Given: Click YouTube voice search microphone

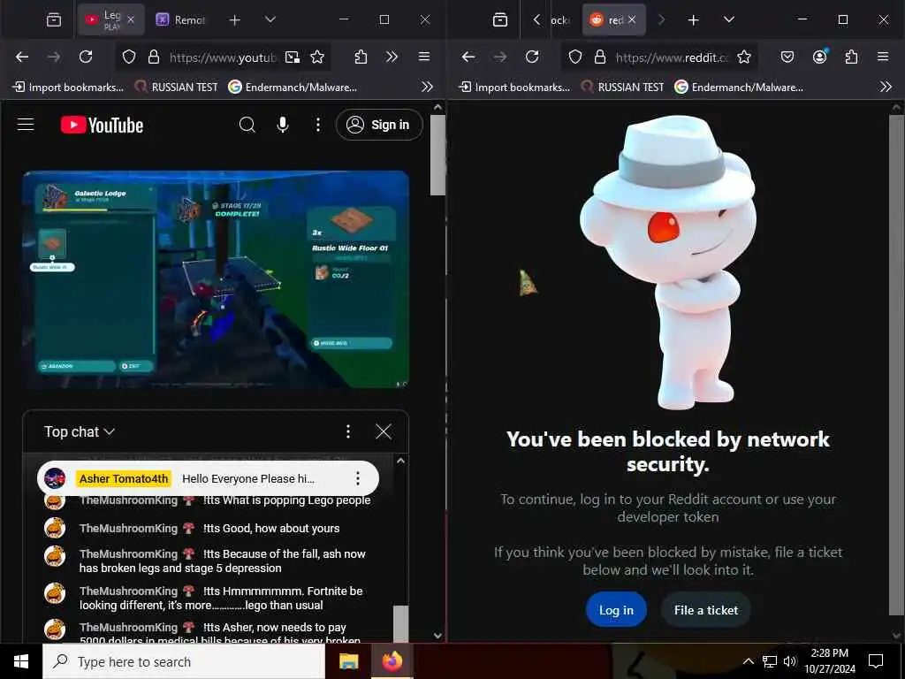Looking at the screenshot, I should click(x=282, y=125).
